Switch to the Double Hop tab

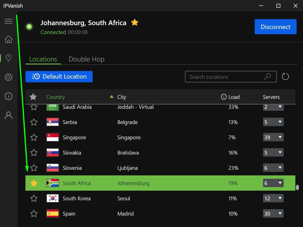pos(87,59)
